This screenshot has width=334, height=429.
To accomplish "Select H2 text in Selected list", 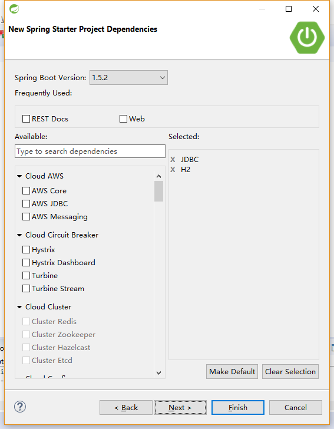I will [x=186, y=170].
